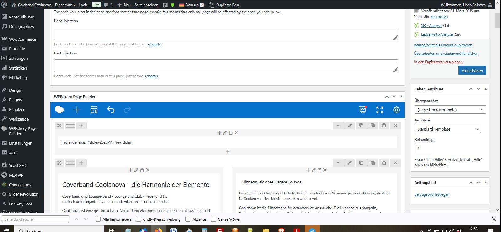501x232 pixels.
Task: Toggle WPBakery fullscreen mode icon
Action: tap(379, 110)
